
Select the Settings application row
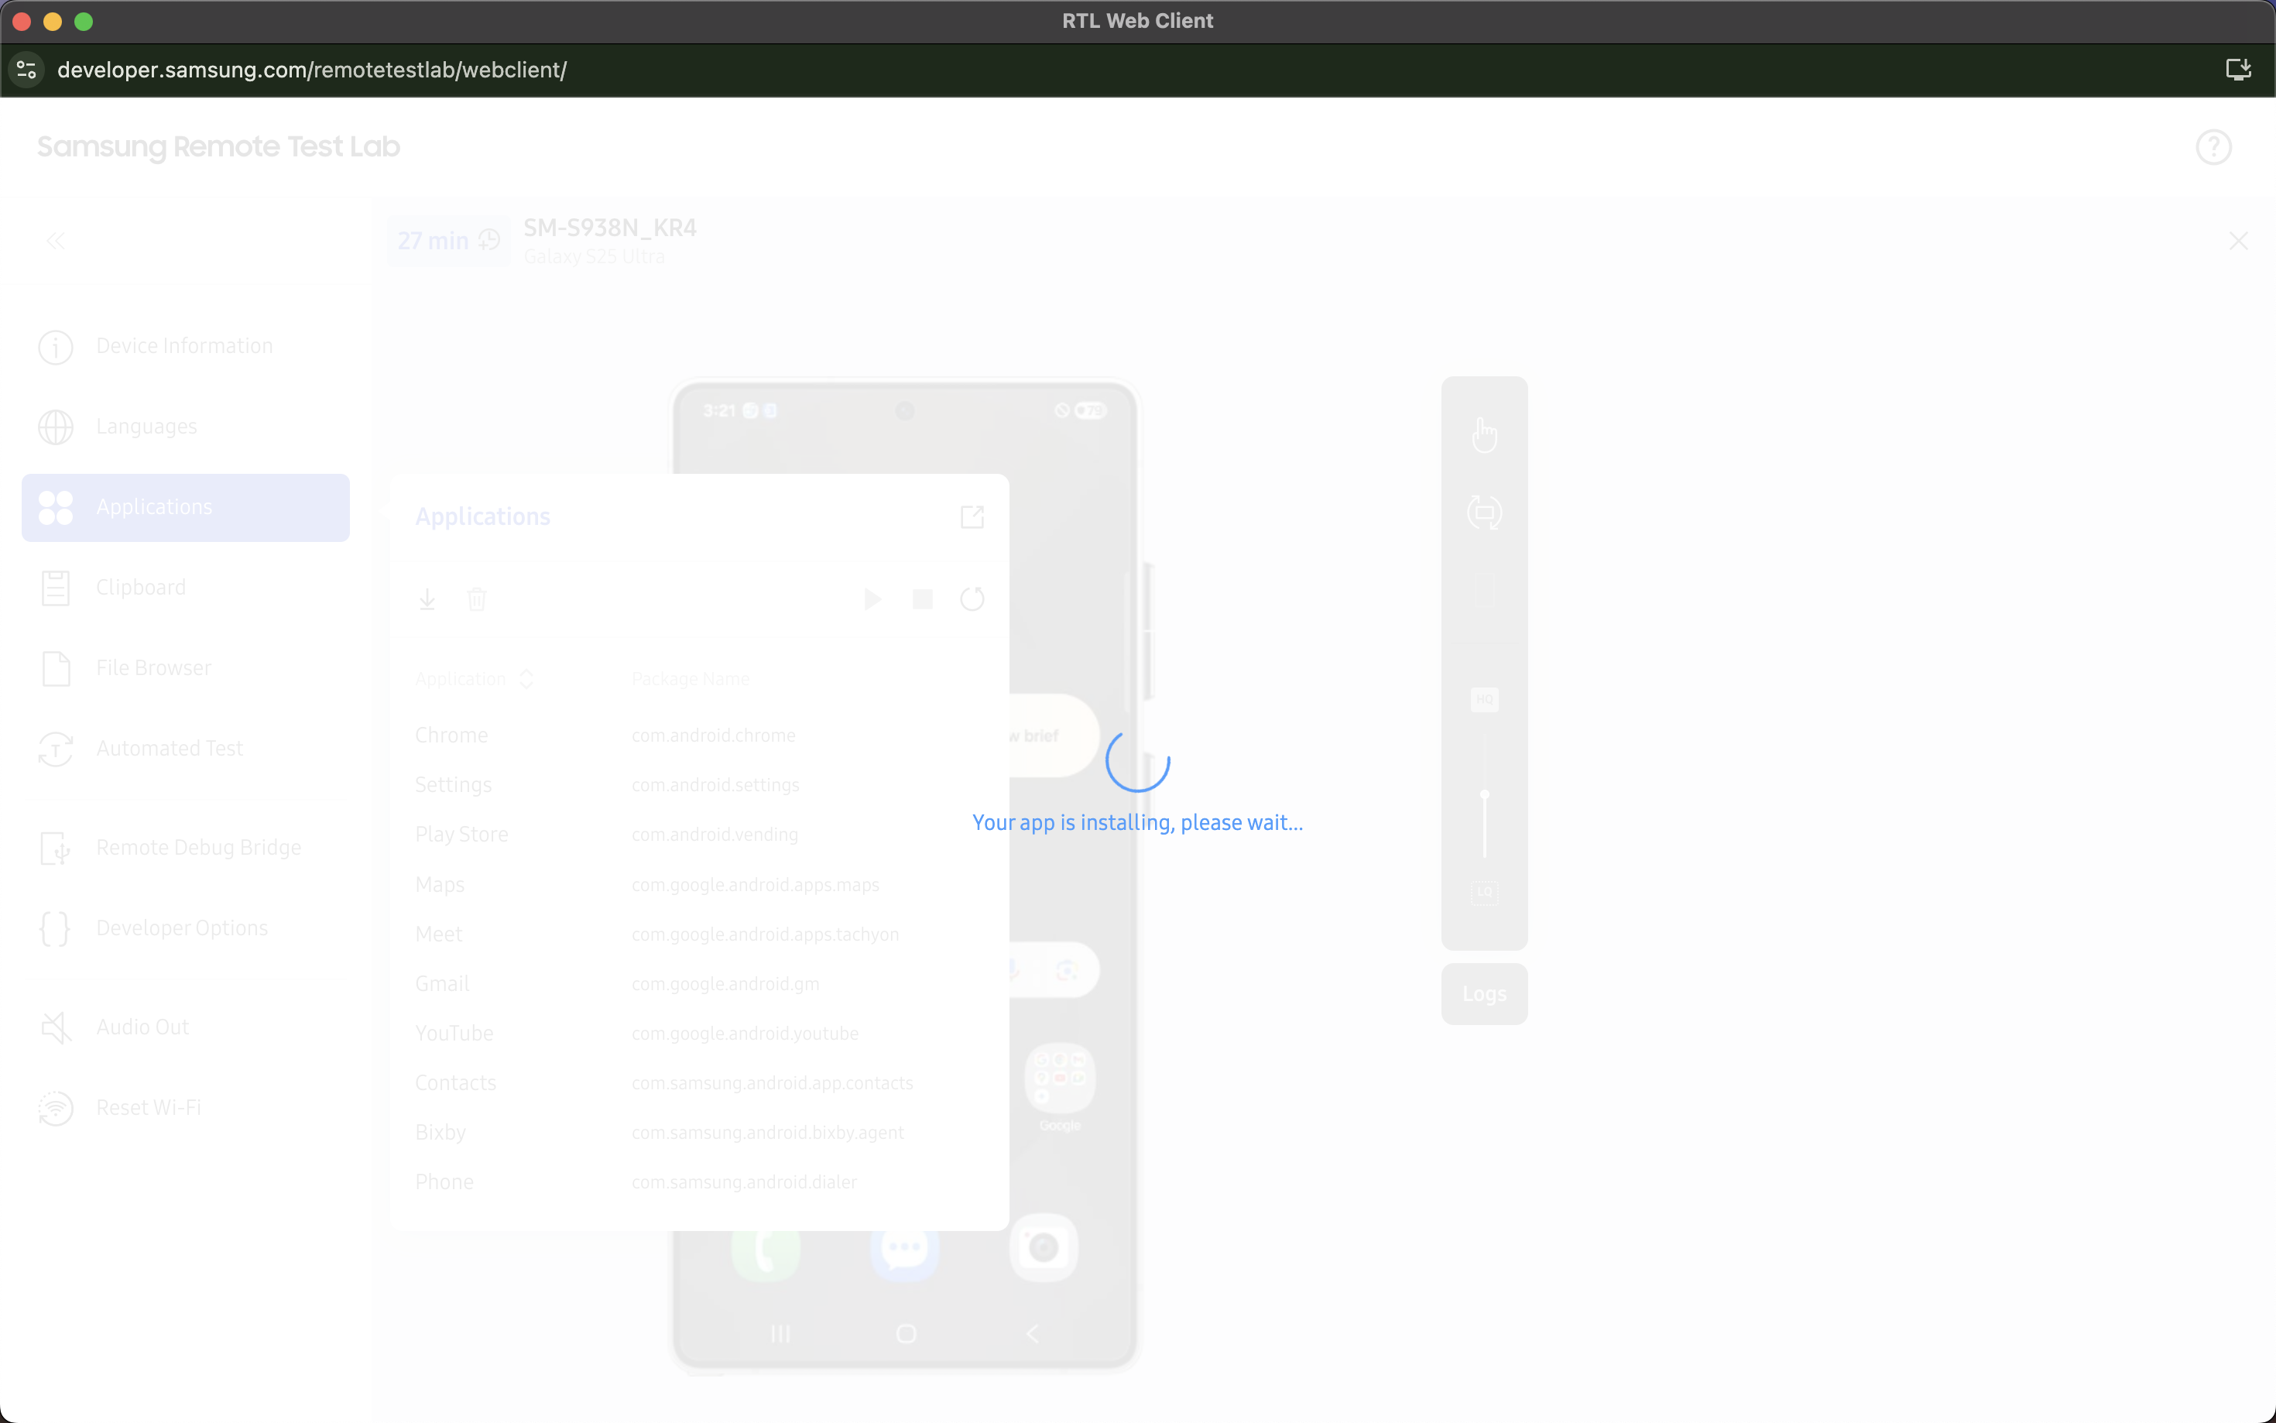pyautogui.click(x=699, y=785)
